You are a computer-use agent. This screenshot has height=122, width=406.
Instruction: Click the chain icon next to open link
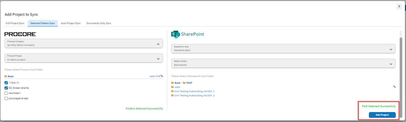[162, 76]
